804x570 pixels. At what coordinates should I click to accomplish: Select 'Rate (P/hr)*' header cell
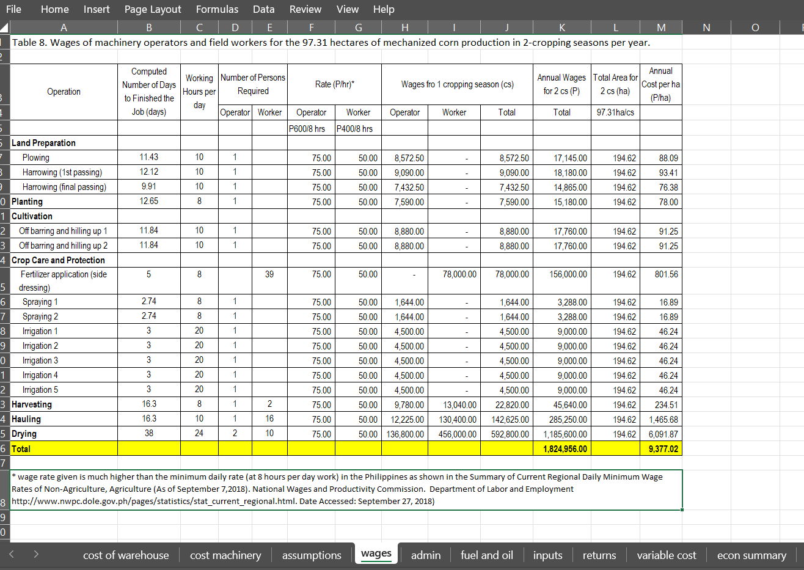tap(334, 84)
